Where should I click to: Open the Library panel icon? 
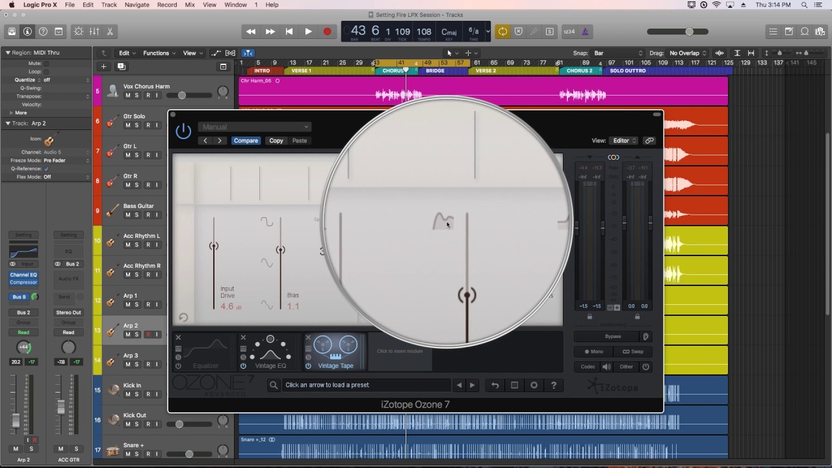point(12,31)
